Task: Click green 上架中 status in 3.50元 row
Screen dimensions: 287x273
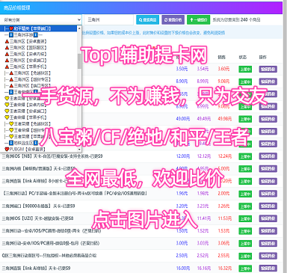Action: tap(245, 69)
